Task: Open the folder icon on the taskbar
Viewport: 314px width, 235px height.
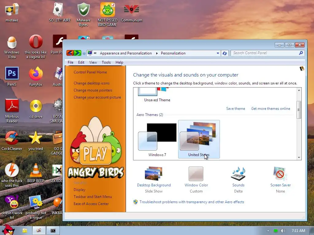Action: point(25,231)
